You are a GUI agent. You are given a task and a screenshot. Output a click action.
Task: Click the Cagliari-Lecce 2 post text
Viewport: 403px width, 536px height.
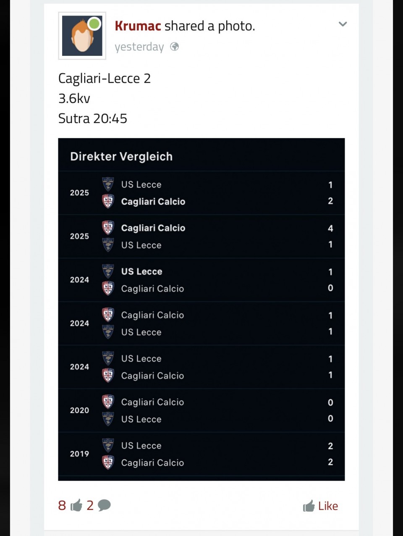coord(104,79)
